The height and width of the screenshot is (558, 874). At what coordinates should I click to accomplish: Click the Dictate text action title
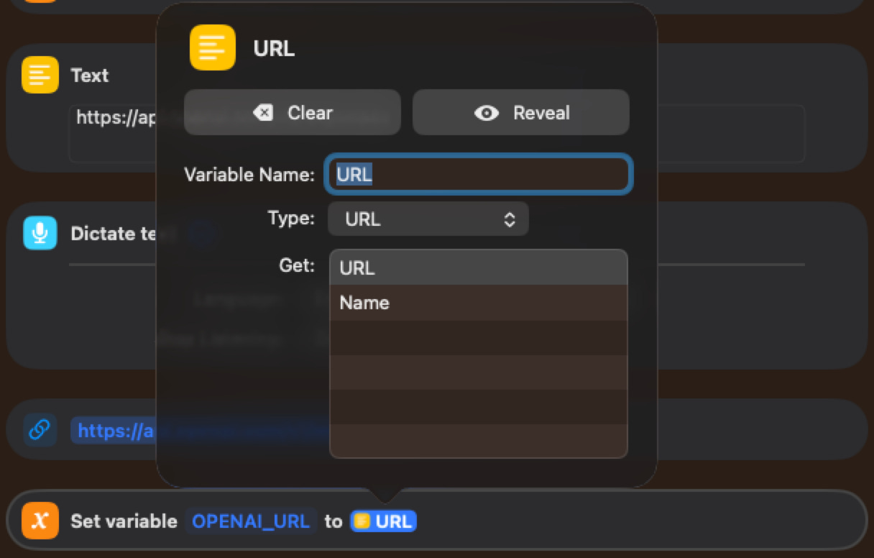click(114, 234)
